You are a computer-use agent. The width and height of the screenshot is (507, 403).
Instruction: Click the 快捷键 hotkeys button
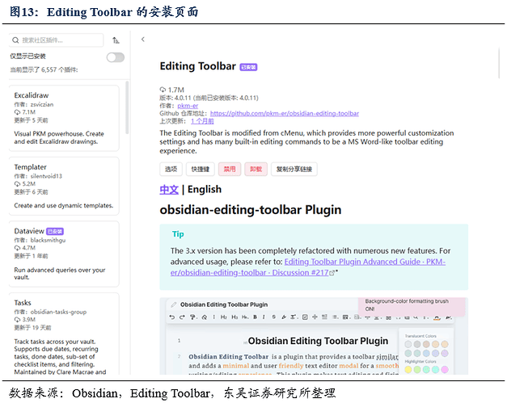201,170
